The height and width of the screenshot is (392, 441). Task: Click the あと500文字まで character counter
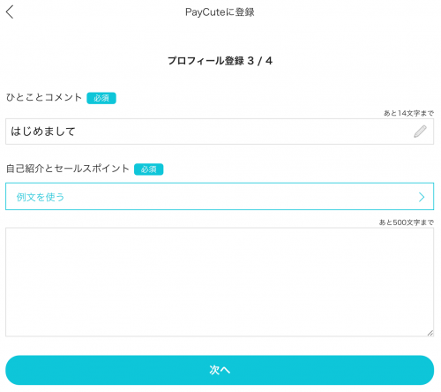(407, 222)
